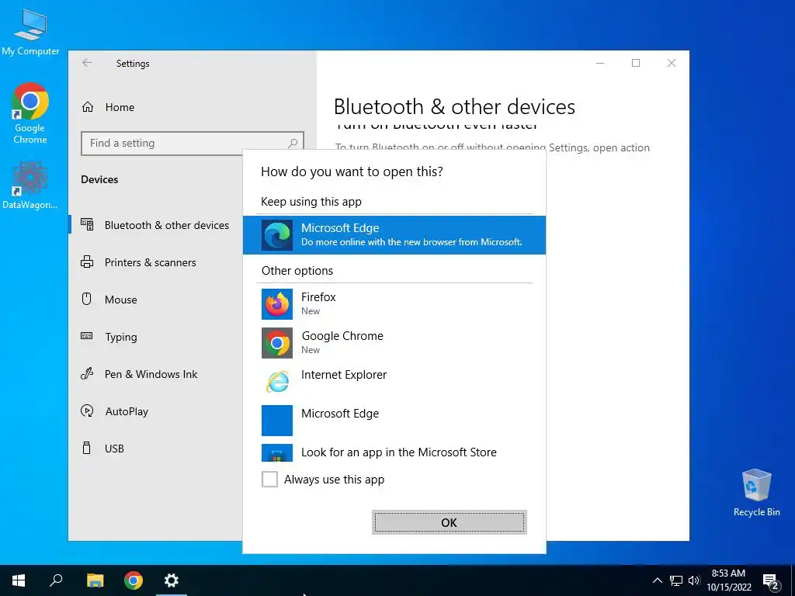The height and width of the screenshot is (596, 795).
Task: Choose Google Chrome icon in the dialog list
Action: 277,343
